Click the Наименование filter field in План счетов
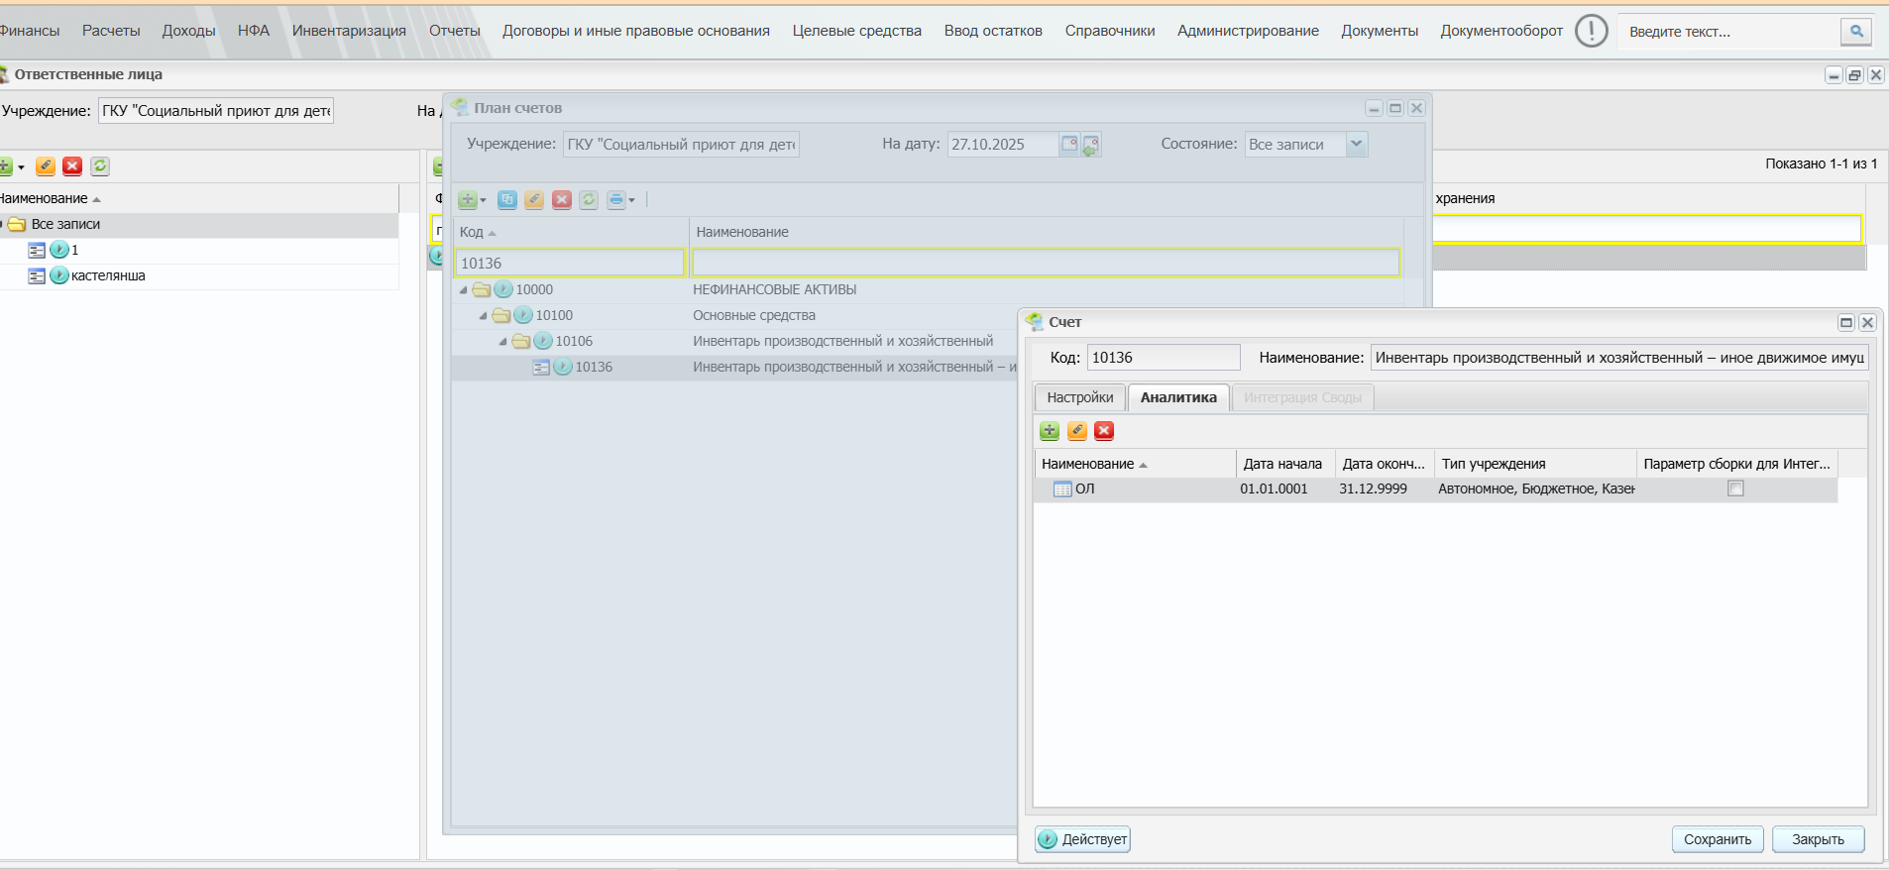Screen dimensions: 1889x870 click(x=1046, y=264)
